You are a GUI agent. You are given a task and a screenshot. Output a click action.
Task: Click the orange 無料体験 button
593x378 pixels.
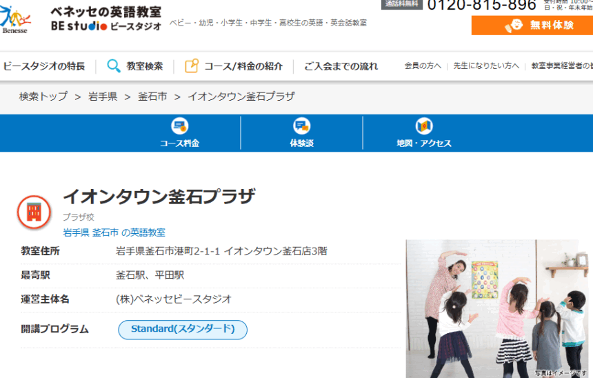[x=532, y=26]
